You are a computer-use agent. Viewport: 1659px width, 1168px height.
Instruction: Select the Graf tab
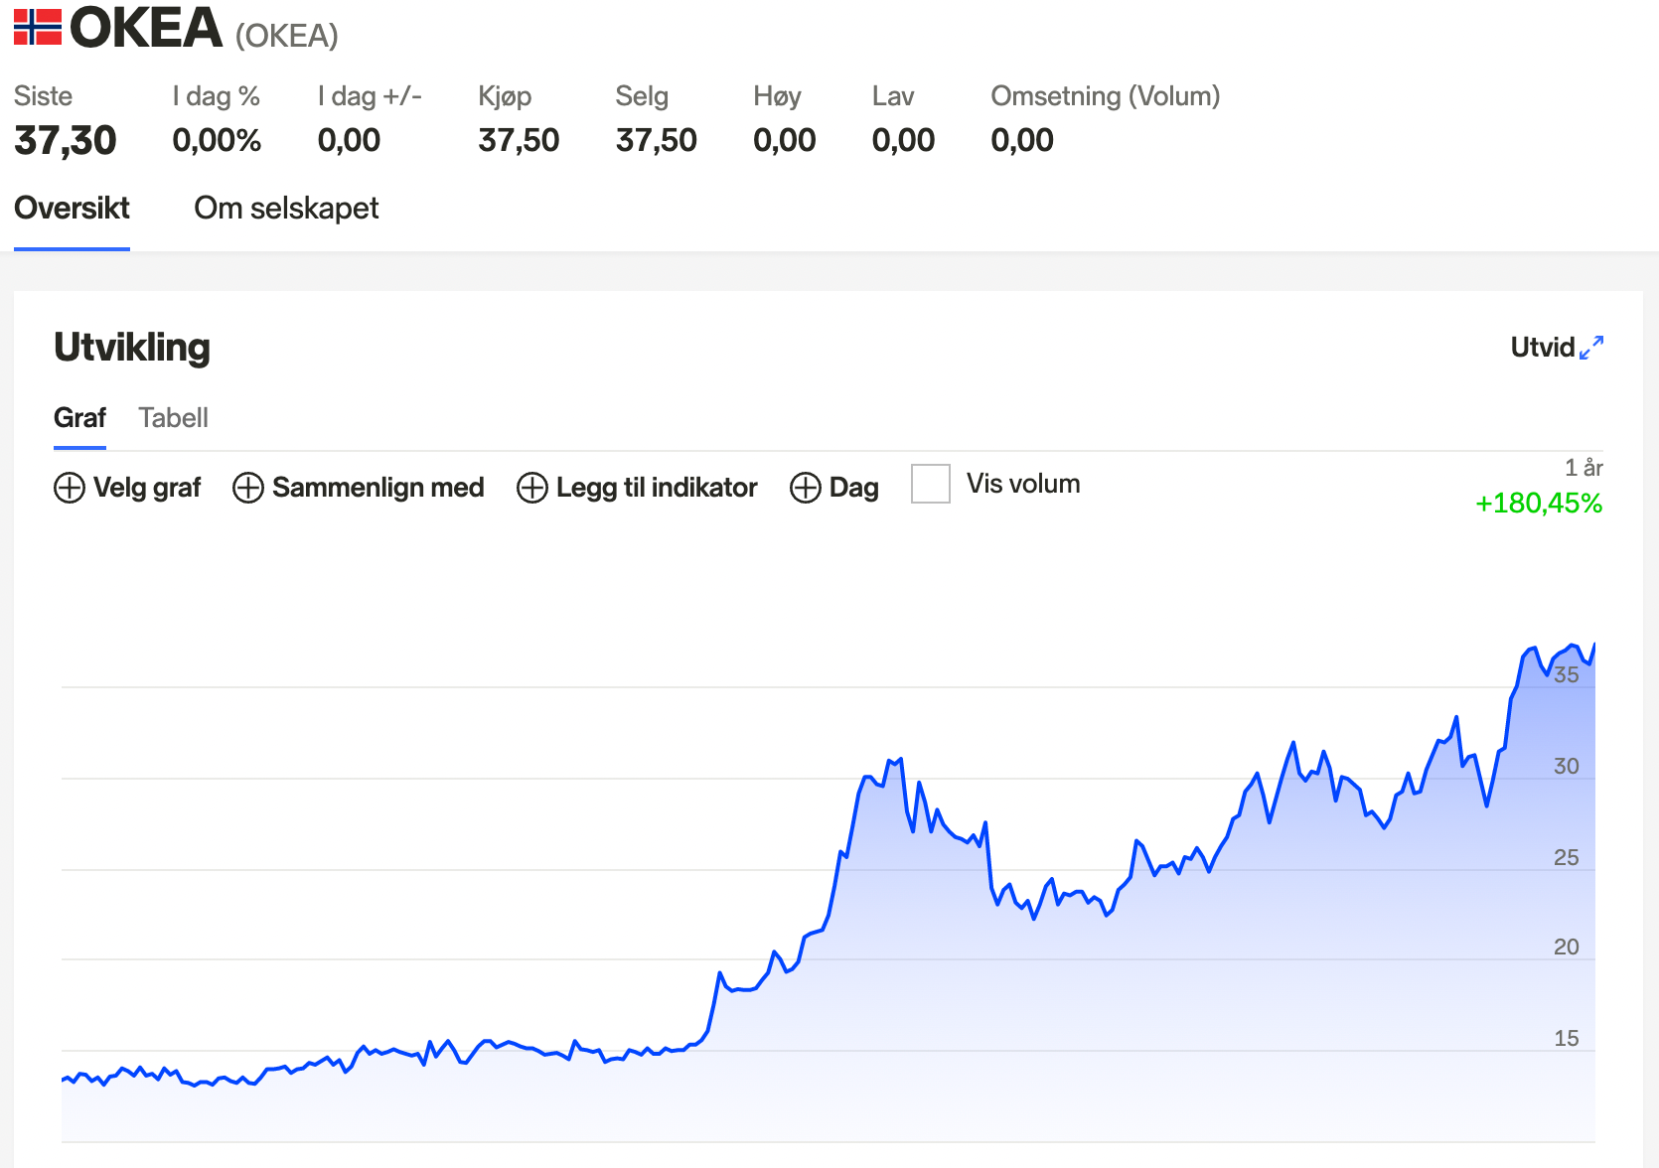click(x=79, y=418)
